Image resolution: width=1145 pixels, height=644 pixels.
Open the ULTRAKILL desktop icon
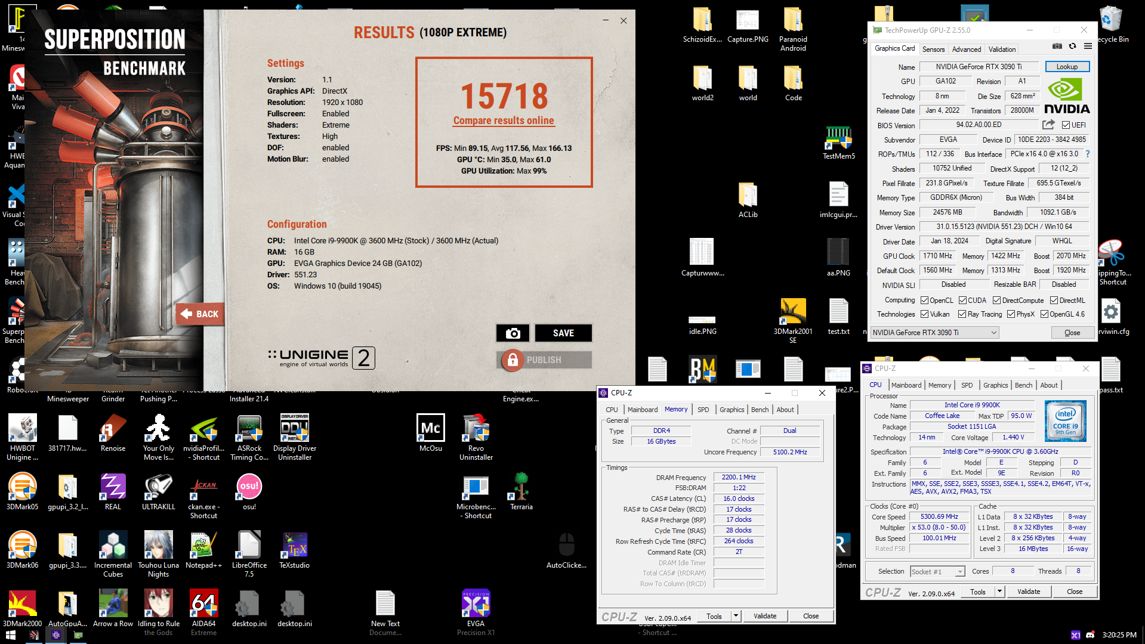[159, 492]
